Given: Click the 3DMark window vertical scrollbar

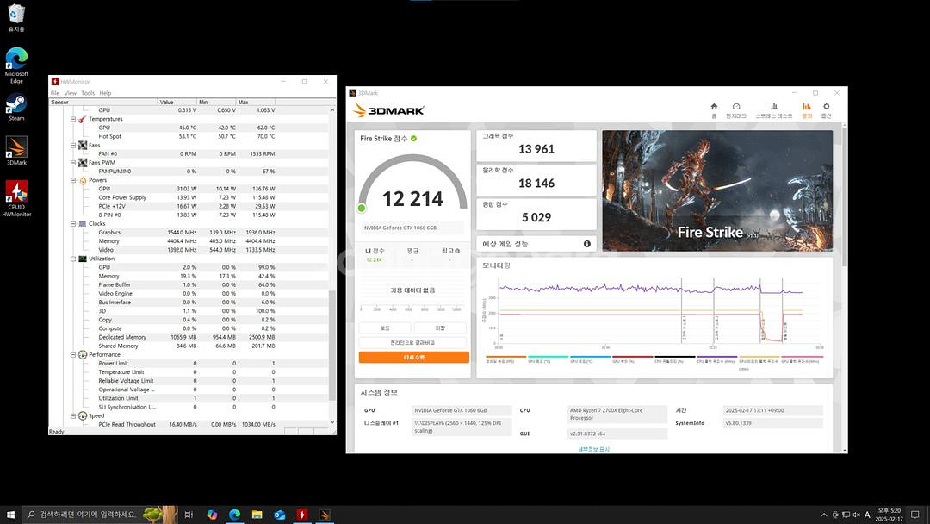Looking at the screenshot, I should [844, 196].
